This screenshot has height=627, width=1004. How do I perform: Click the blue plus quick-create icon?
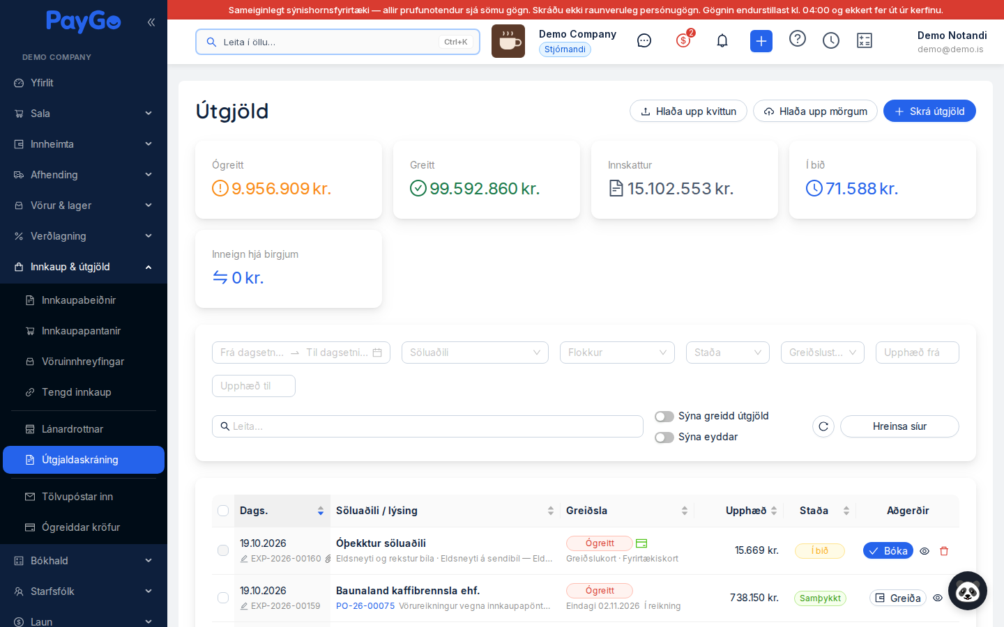(x=761, y=41)
